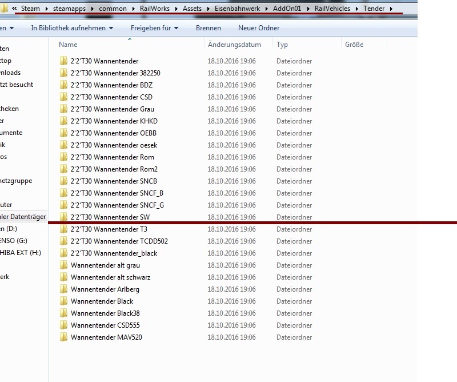Click folder icon of 2'2'T30 Wannentender Grau
Screen dimensions: 457x382
(63, 109)
